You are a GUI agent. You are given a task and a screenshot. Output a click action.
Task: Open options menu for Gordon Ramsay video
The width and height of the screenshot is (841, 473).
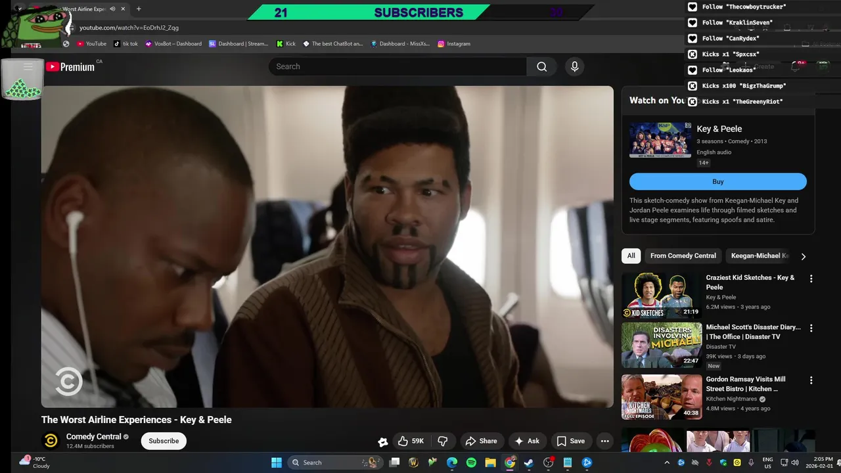coord(811,380)
